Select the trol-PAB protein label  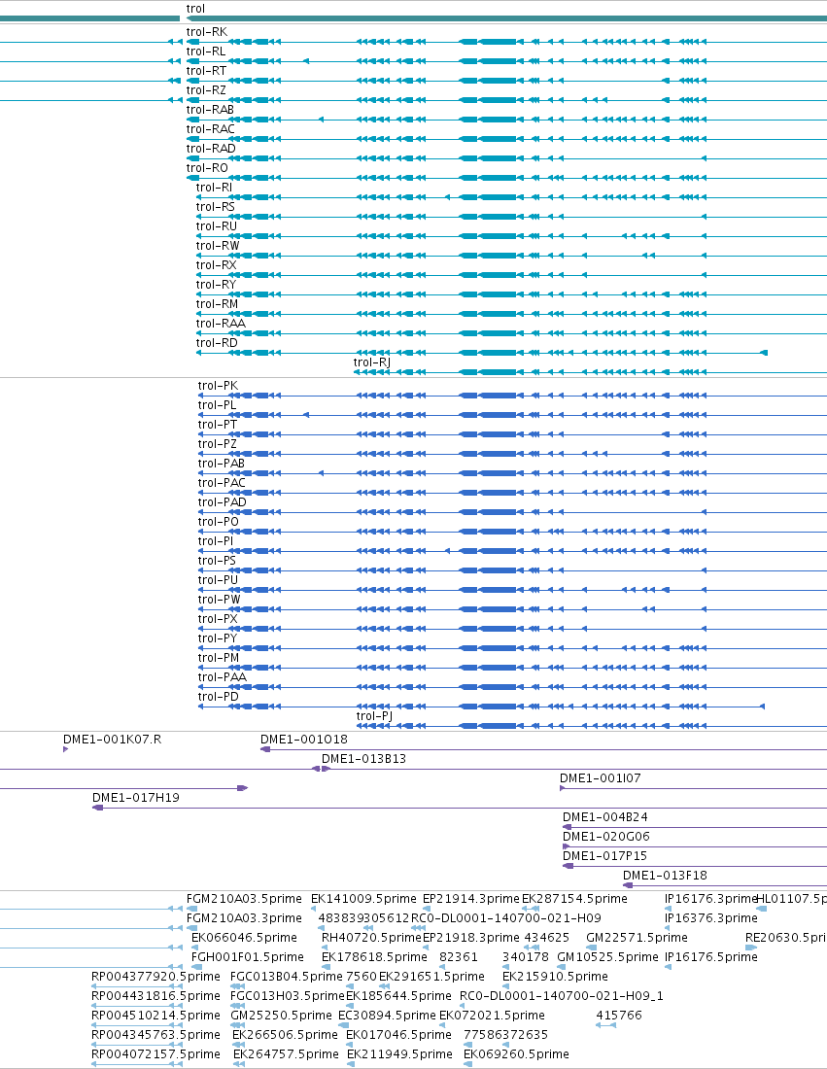tap(222, 464)
